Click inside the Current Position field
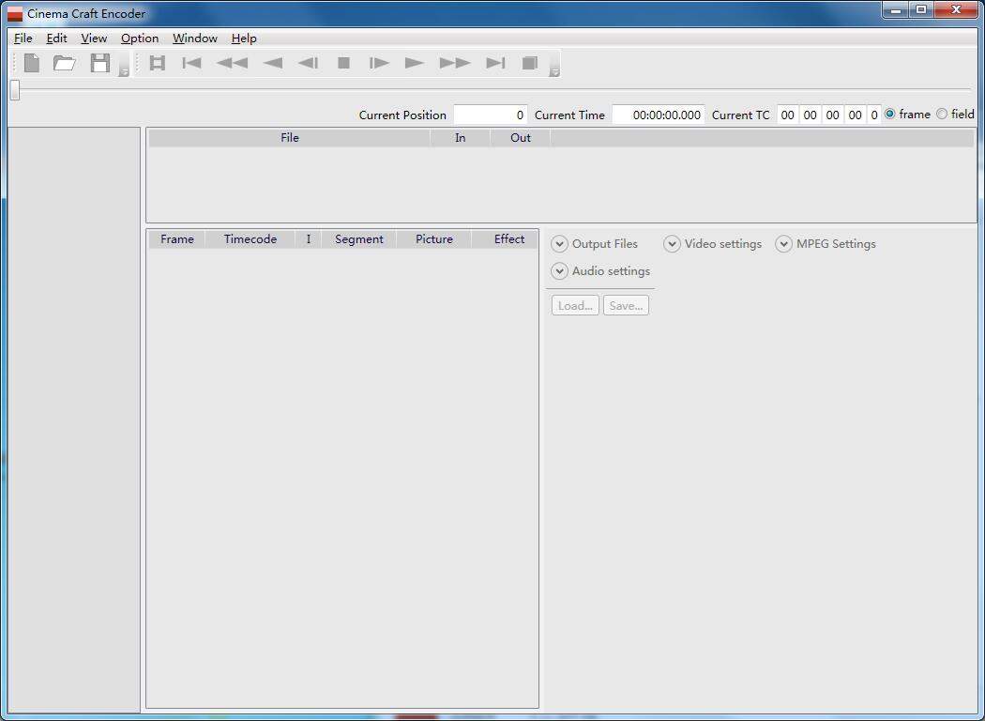The height and width of the screenshot is (721, 985). (490, 114)
